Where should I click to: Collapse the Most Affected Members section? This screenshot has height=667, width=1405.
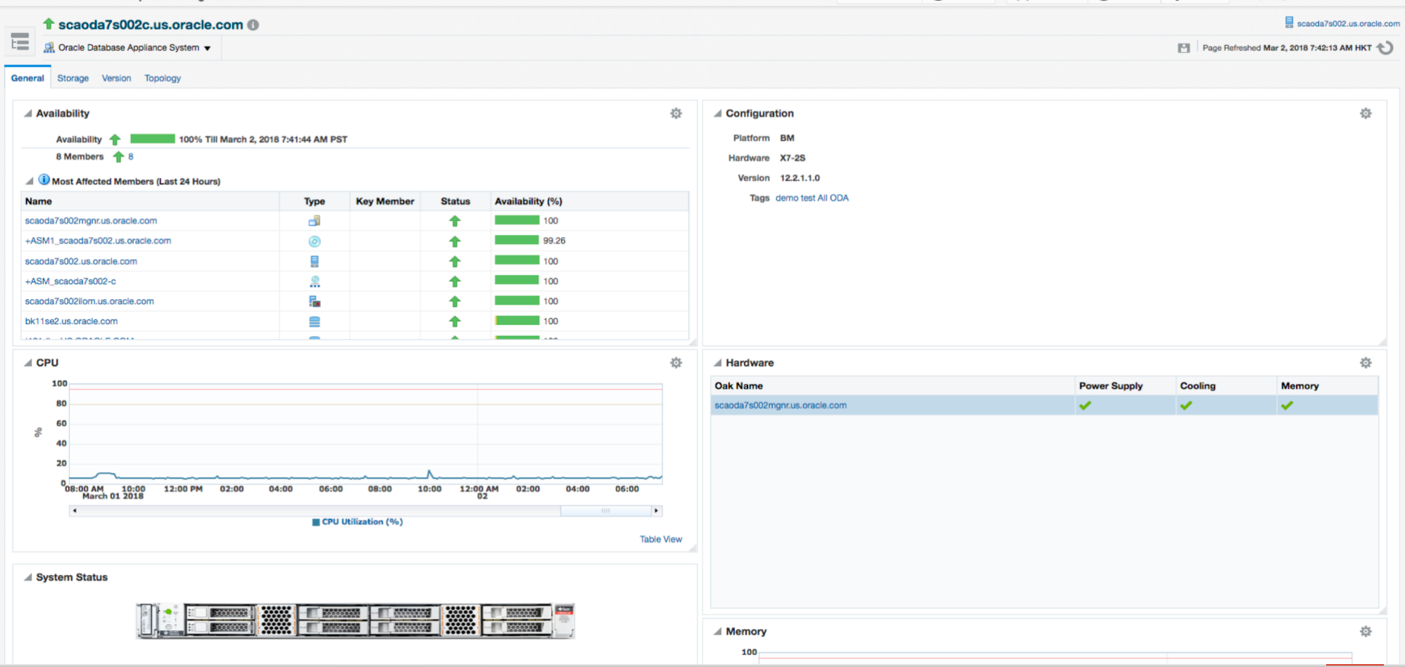click(30, 181)
